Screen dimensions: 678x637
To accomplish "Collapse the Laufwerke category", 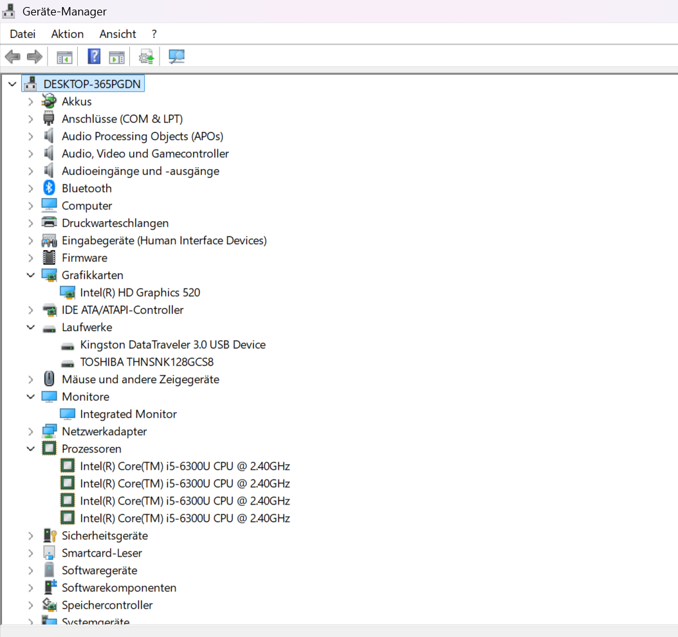I will (30, 327).
